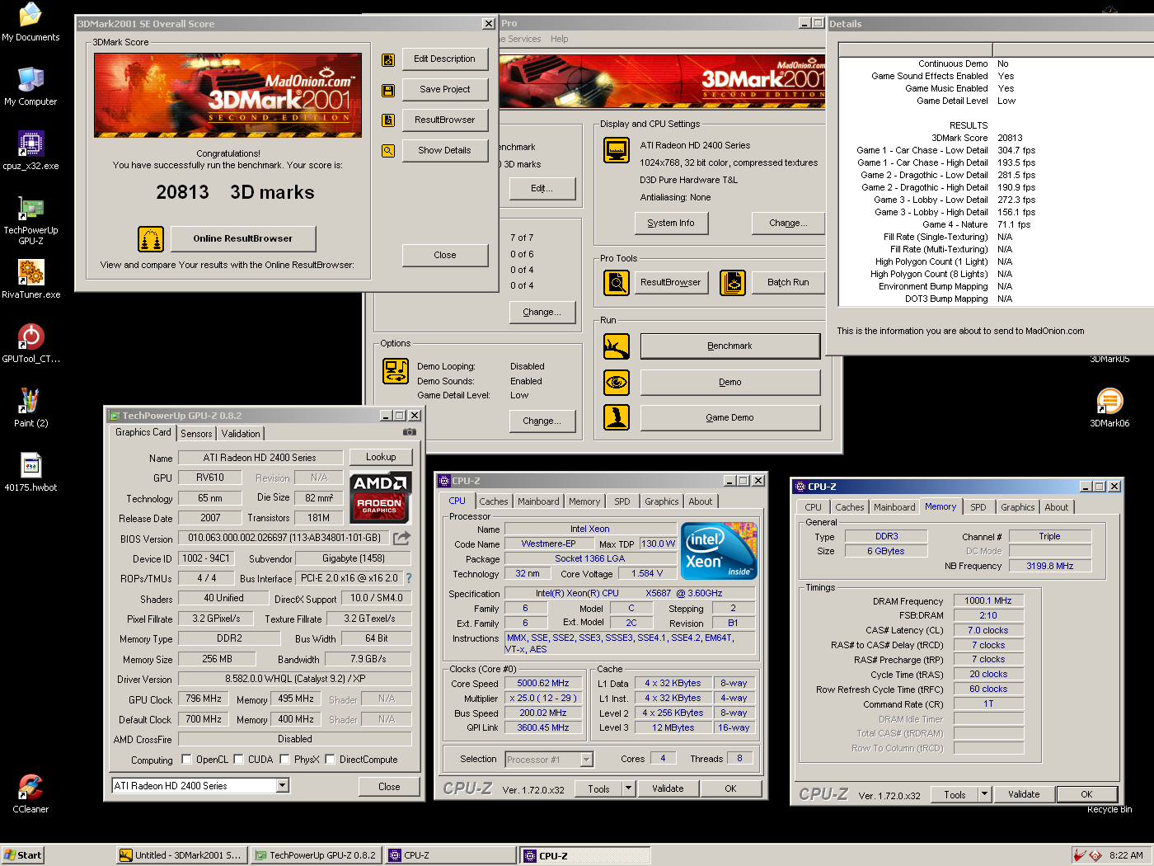Viewport: 1154px width, 866px height.
Task: Click the eye icon beside Demo button
Action: coord(617,383)
